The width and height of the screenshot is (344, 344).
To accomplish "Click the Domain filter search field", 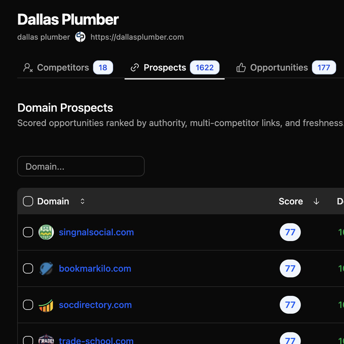I will pyautogui.click(x=81, y=166).
